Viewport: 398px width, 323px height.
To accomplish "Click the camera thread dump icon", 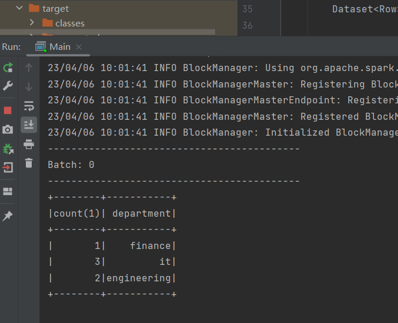I will [8, 129].
